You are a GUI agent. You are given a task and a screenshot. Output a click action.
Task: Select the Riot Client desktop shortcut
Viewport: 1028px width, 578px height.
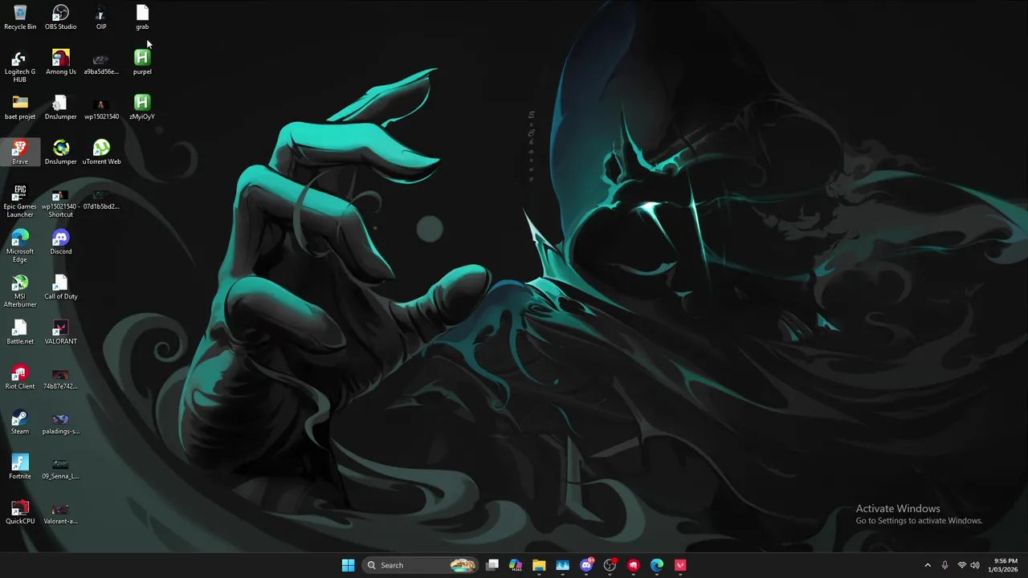pyautogui.click(x=20, y=377)
